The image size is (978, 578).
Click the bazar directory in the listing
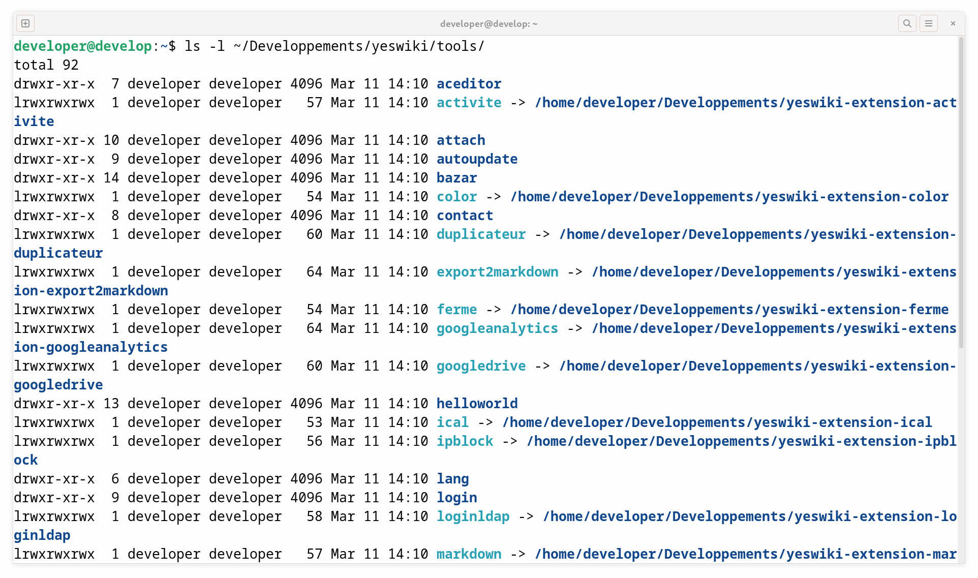pos(456,177)
